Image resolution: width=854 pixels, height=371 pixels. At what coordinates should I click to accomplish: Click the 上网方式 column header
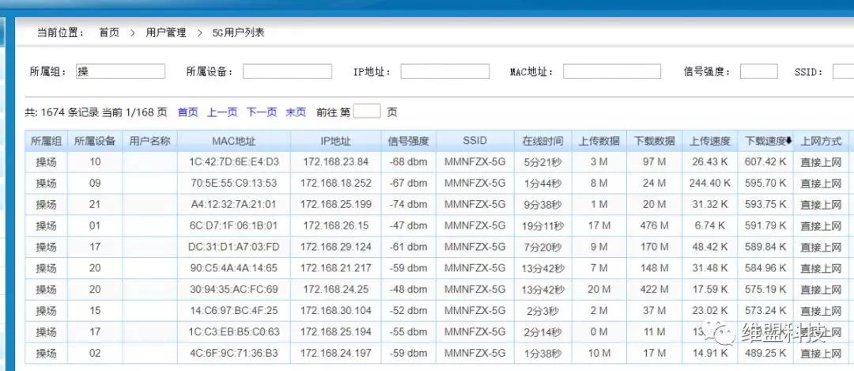click(x=821, y=141)
